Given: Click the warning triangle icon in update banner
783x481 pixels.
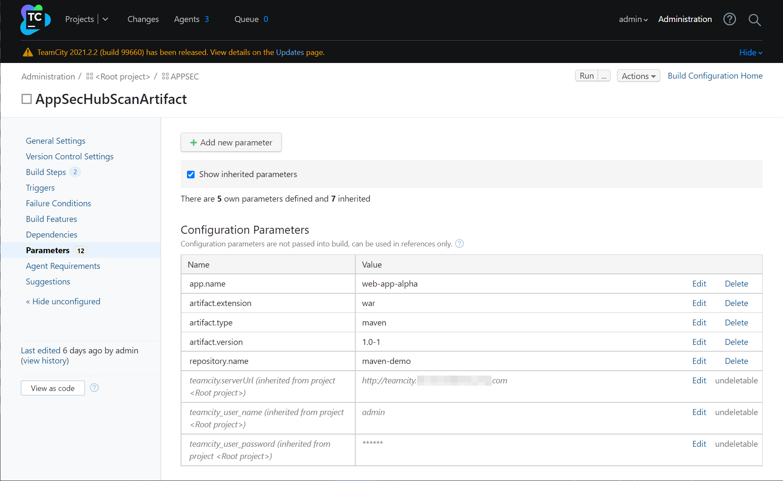Looking at the screenshot, I should point(28,52).
